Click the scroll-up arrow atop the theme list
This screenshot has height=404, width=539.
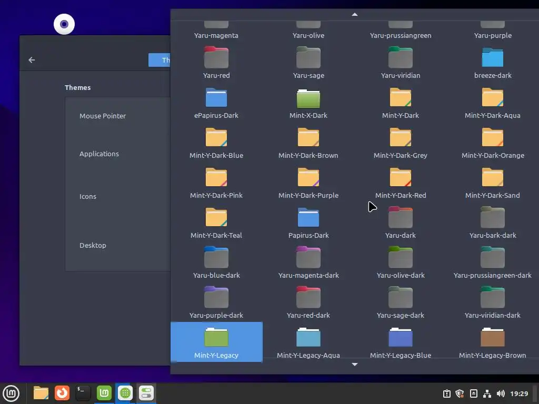point(355,14)
